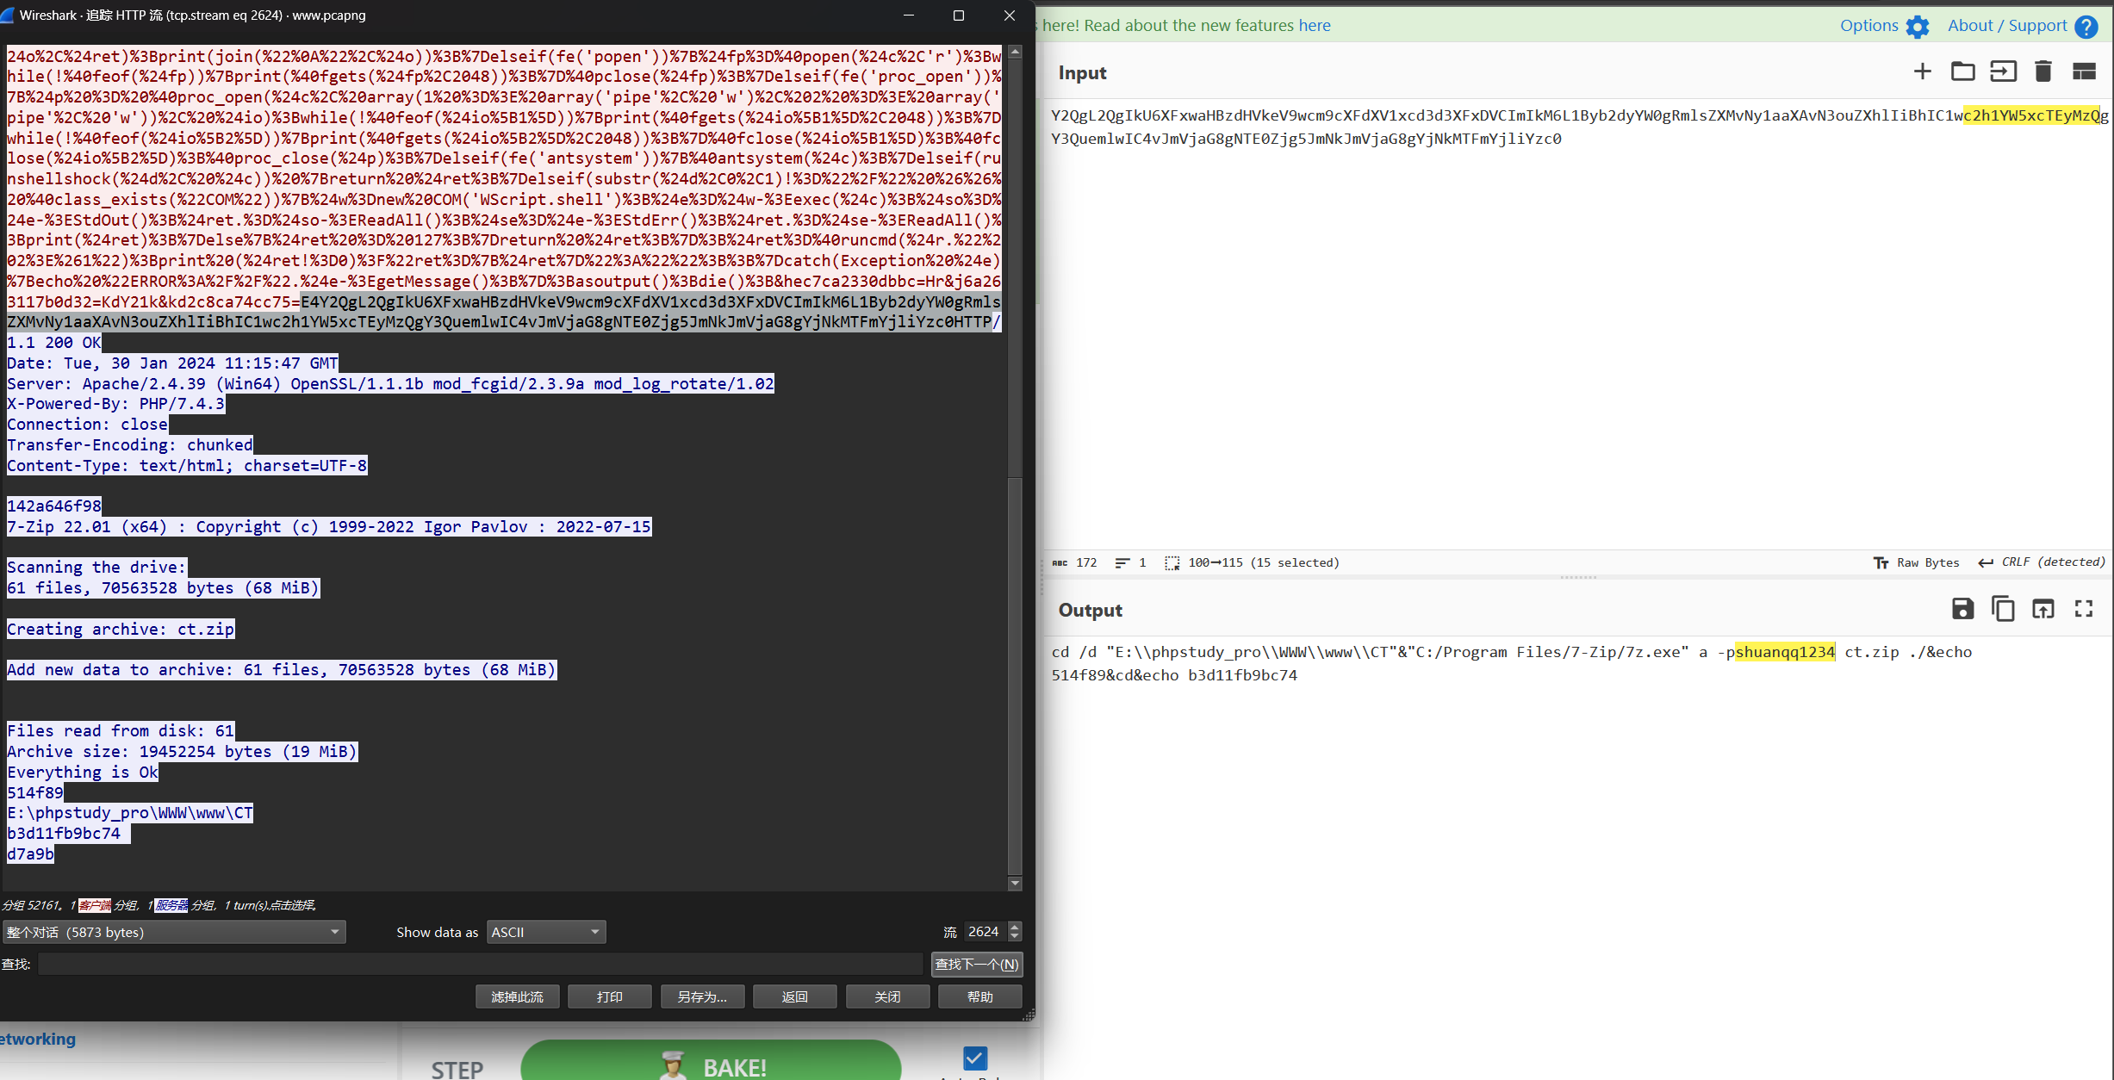Click the highlighted password 'shuanqq1234' in output

[x=1784, y=652]
